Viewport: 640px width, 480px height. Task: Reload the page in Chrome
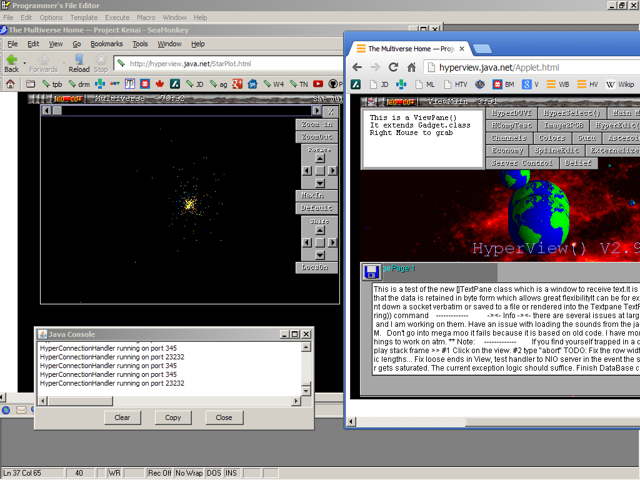pyautogui.click(x=393, y=67)
